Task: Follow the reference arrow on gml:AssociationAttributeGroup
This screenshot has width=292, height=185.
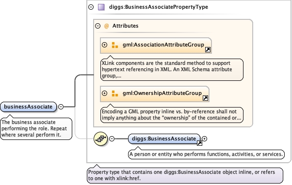Action: 208,50
